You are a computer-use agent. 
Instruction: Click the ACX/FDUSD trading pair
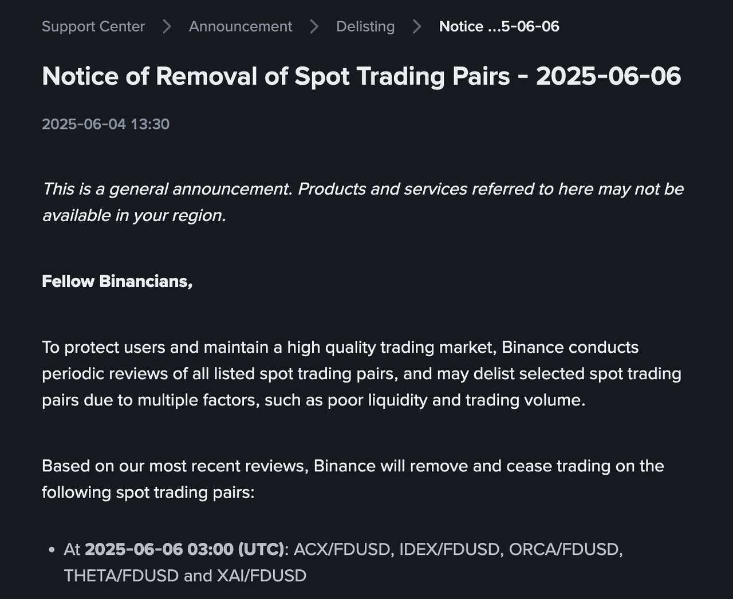[x=342, y=549]
